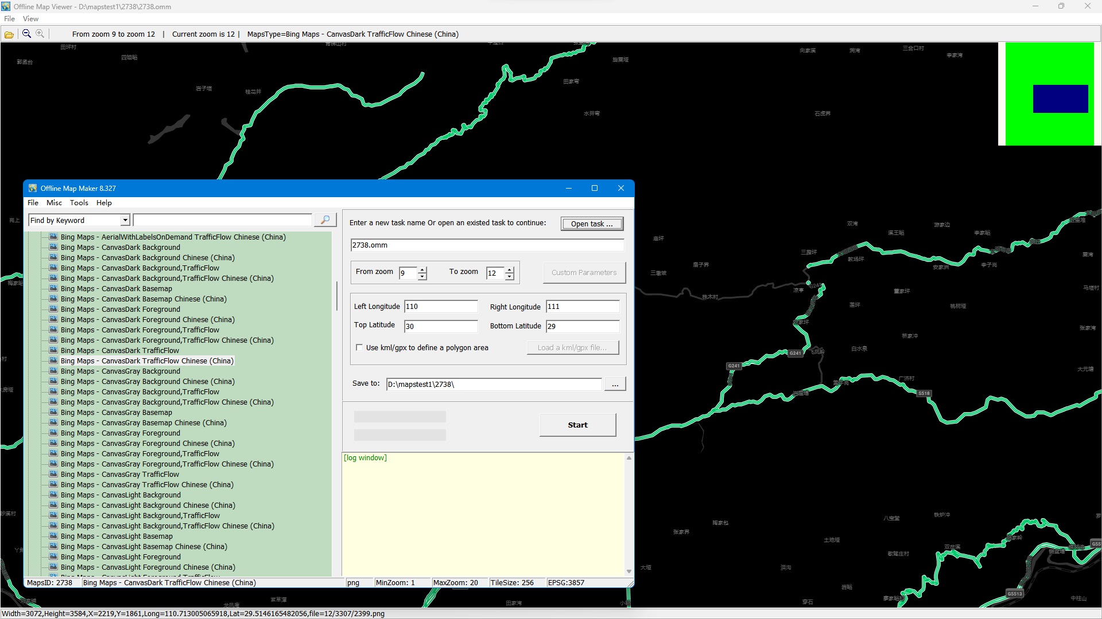Click icon beside CanvasLight Basemap row
The height and width of the screenshot is (619, 1102).
[x=53, y=536]
